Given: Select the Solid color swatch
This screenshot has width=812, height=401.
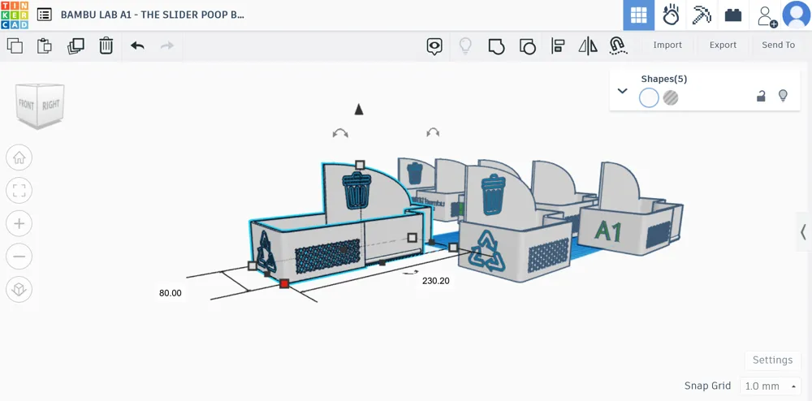Looking at the screenshot, I should [x=649, y=98].
